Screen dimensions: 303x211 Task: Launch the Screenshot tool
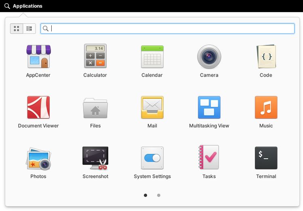point(95,158)
